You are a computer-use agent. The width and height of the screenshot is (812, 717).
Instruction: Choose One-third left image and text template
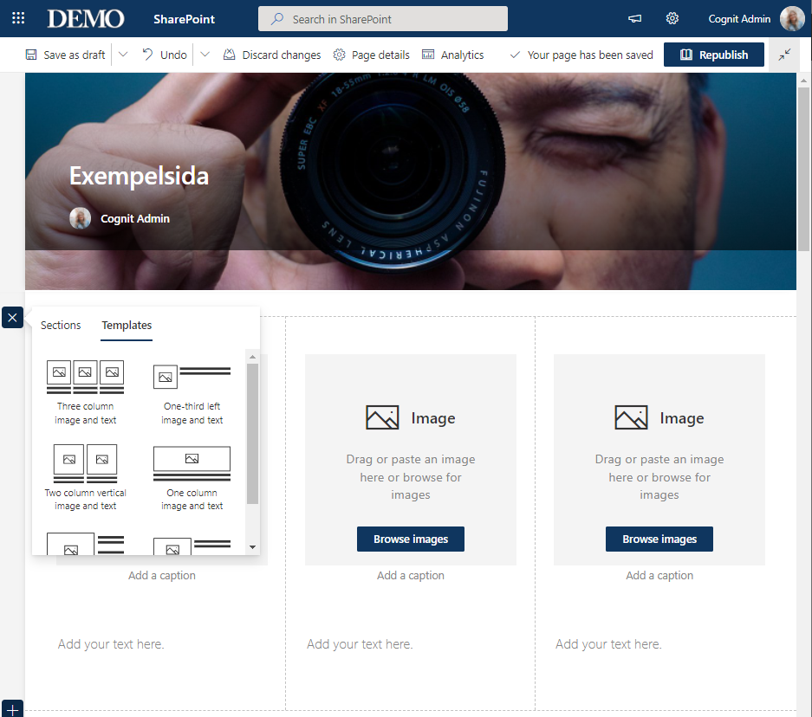click(192, 392)
